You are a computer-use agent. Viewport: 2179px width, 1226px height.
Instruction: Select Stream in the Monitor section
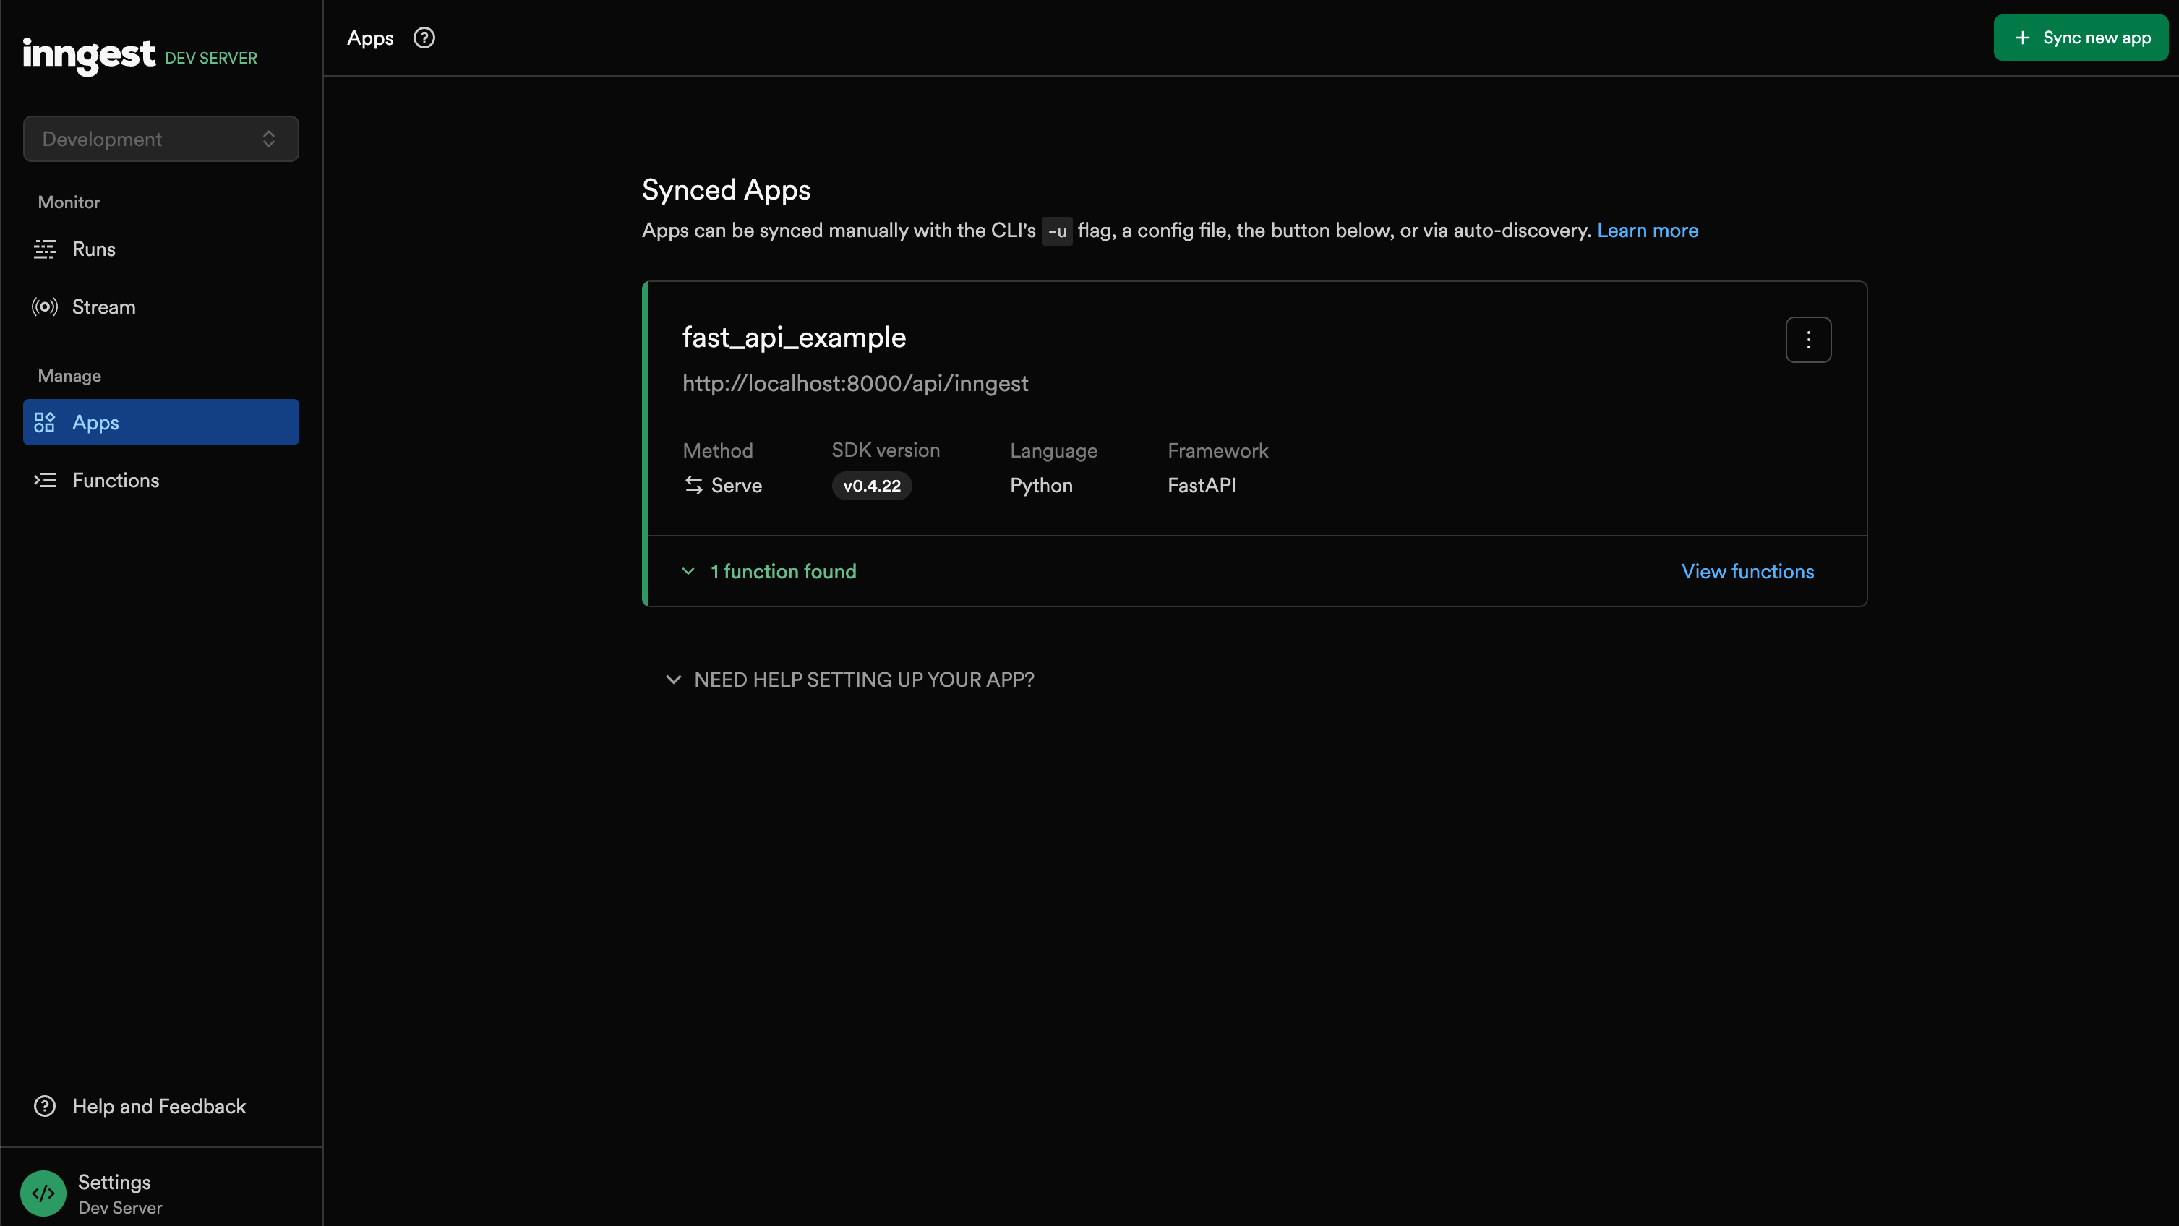pos(103,307)
